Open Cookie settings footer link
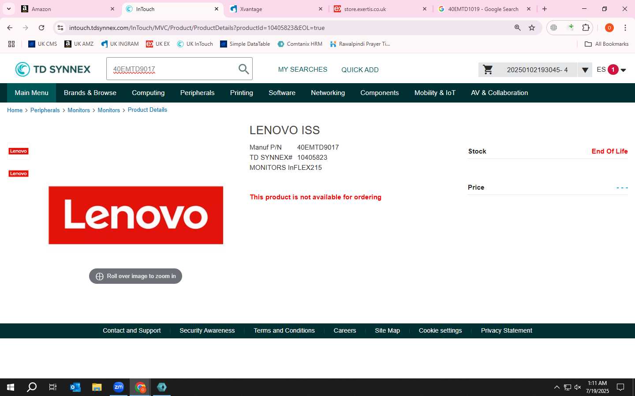This screenshot has height=396, width=635. tap(440, 330)
